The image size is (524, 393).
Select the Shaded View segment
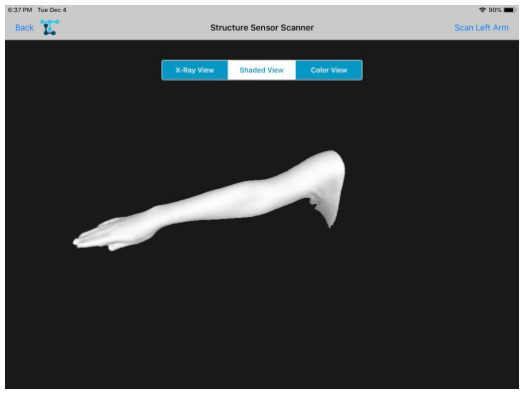pos(262,70)
